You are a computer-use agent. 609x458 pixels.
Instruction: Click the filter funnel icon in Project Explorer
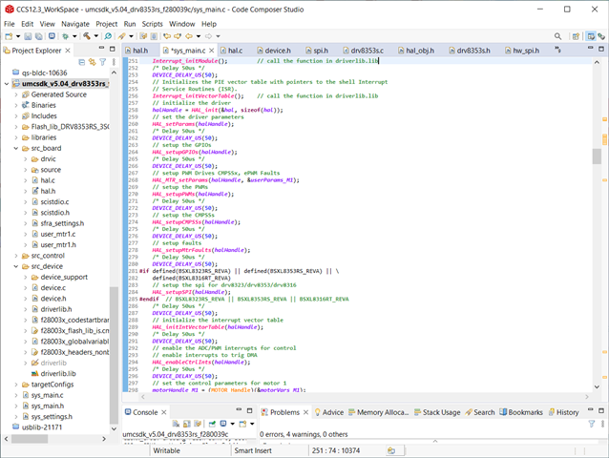click(102, 62)
